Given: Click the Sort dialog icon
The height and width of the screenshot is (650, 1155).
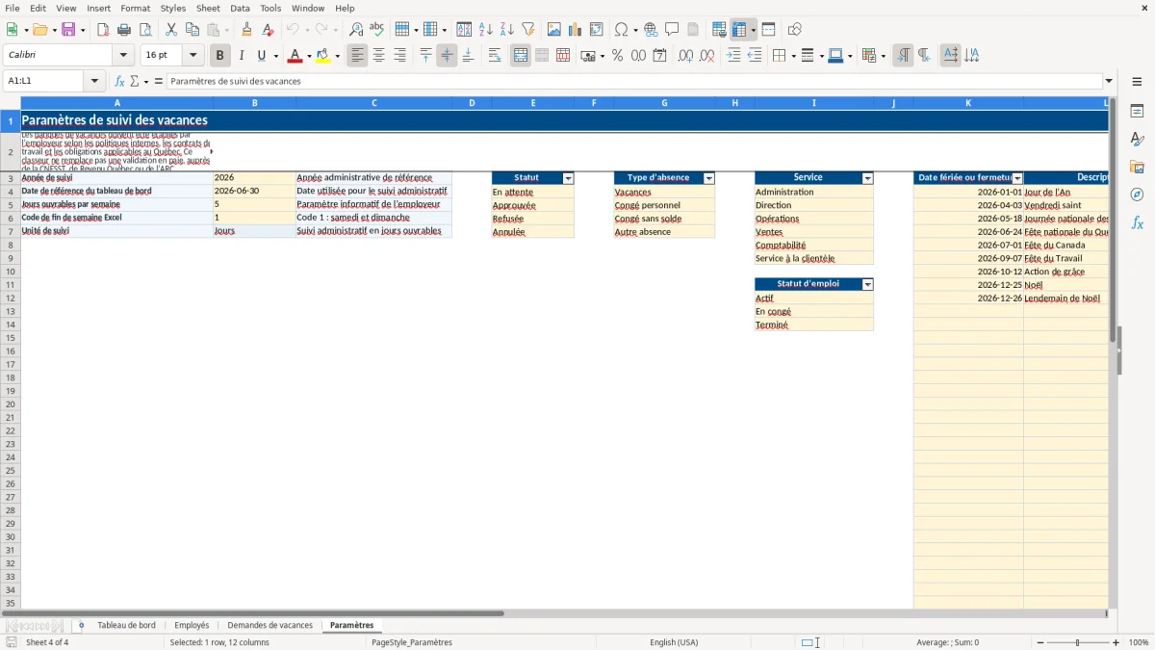Looking at the screenshot, I should 464,30.
